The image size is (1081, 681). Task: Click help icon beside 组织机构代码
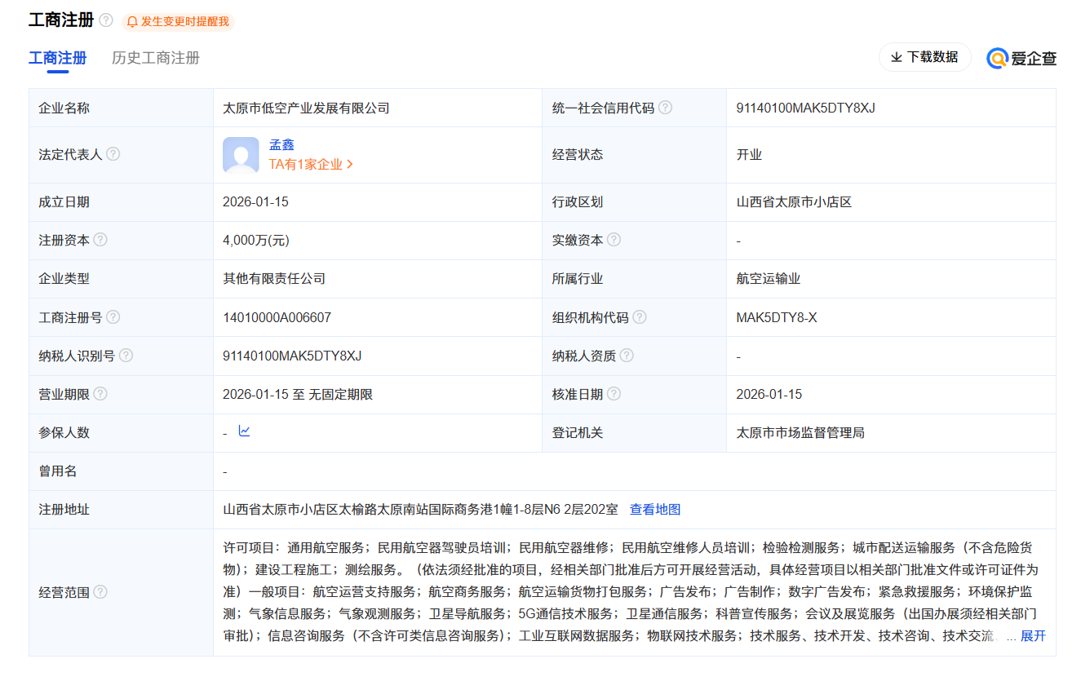[640, 317]
